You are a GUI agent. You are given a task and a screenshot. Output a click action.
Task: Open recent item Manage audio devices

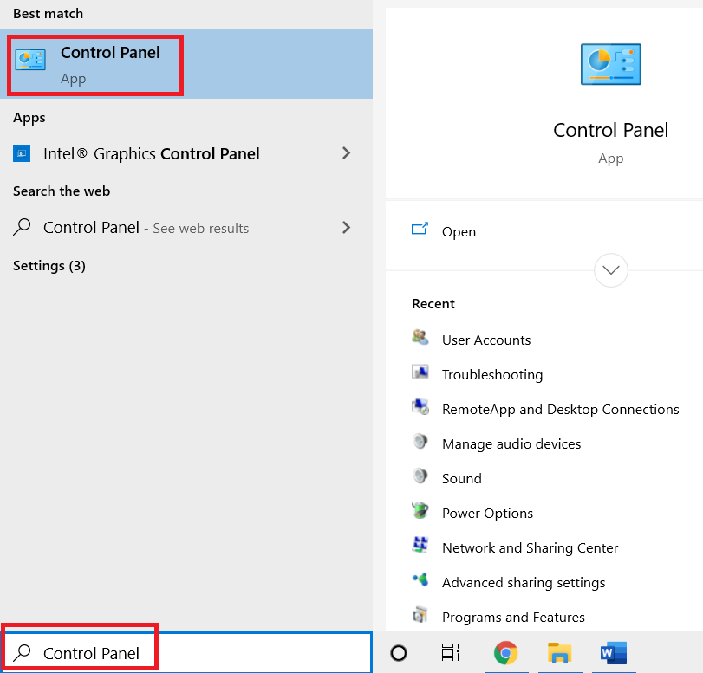[511, 443]
